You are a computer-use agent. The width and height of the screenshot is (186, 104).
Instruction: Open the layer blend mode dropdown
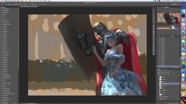point(162,73)
